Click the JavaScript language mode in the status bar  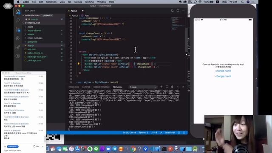(170, 133)
